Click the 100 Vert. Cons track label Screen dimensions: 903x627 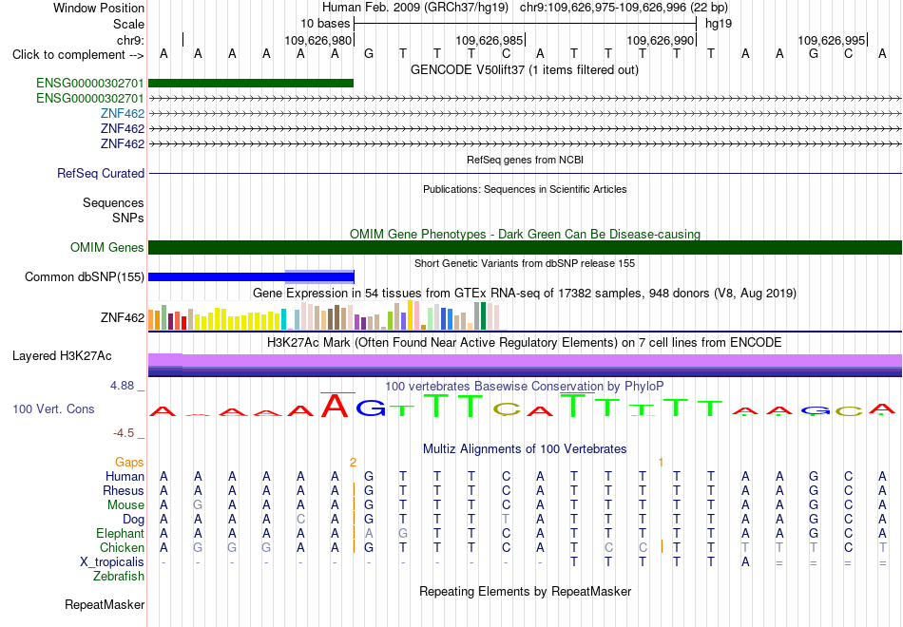click(x=53, y=408)
